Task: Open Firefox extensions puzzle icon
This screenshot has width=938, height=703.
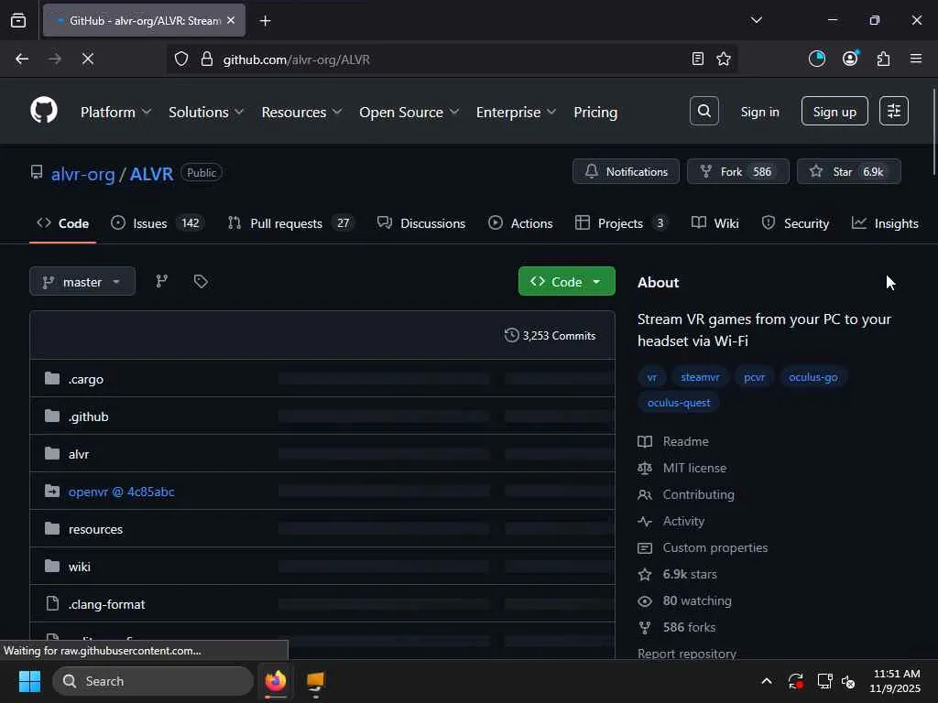Action: pyautogui.click(x=884, y=59)
